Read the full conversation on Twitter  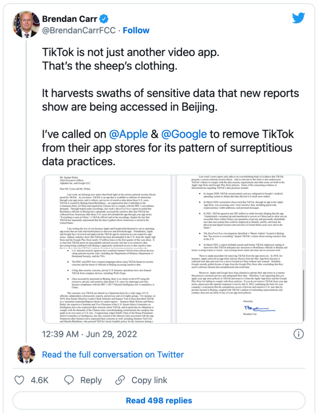coord(113,354)
